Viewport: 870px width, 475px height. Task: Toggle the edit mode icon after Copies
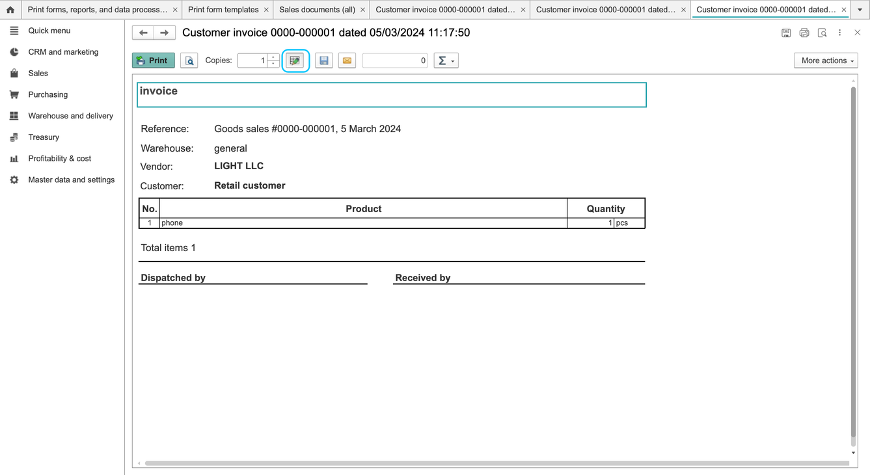(x=295, y=61)
